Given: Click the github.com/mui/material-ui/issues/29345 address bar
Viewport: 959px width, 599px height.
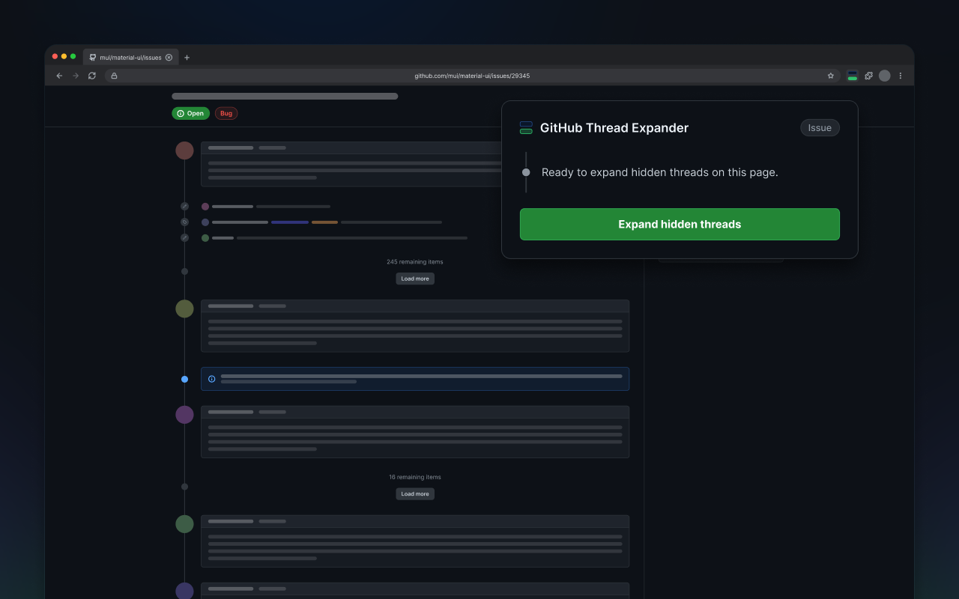Looking at the screenshot, I should pyautogui.click(x=472, y=76).
